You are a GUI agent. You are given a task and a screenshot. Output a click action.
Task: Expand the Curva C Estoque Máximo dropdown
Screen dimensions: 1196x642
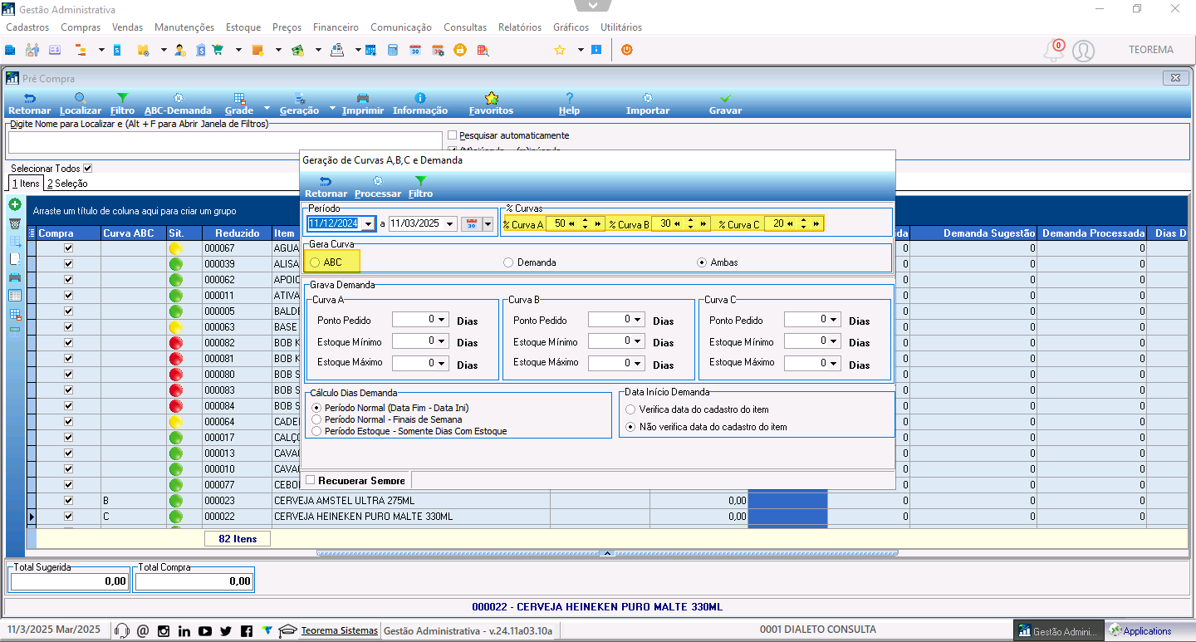click(x=834, y=363)
